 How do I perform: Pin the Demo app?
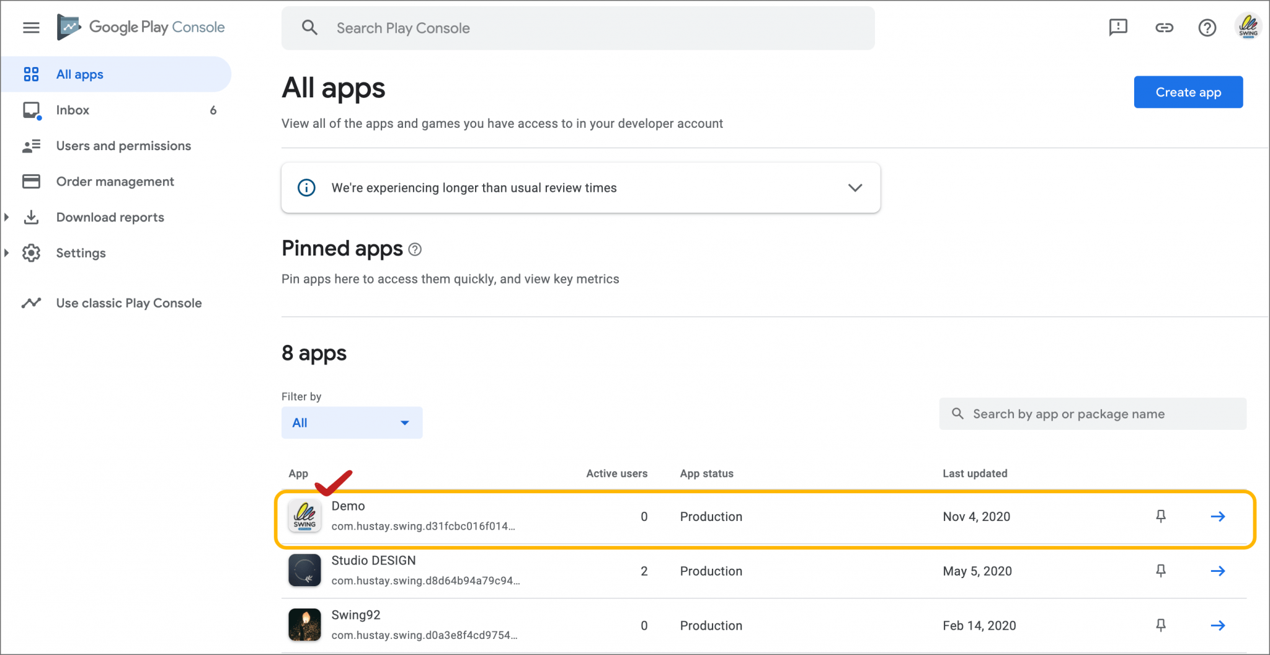[1161, 515]
